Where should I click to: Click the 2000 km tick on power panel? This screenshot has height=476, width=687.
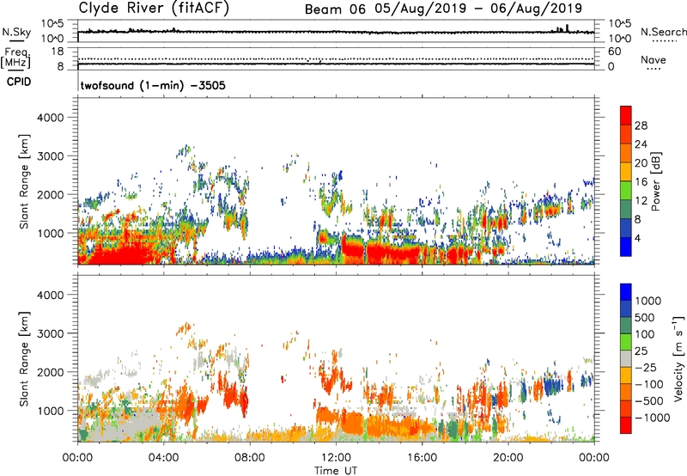(x=50, y=195)
